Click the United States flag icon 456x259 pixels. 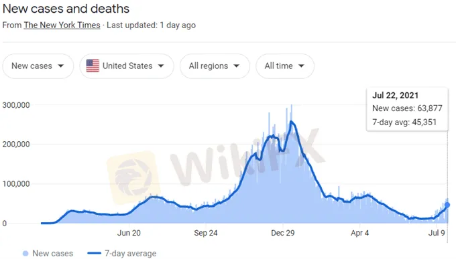tap(93, 66)
